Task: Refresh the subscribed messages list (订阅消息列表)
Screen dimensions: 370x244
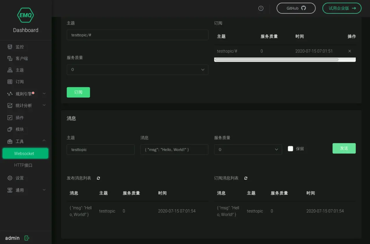Action: coord(246,178)
